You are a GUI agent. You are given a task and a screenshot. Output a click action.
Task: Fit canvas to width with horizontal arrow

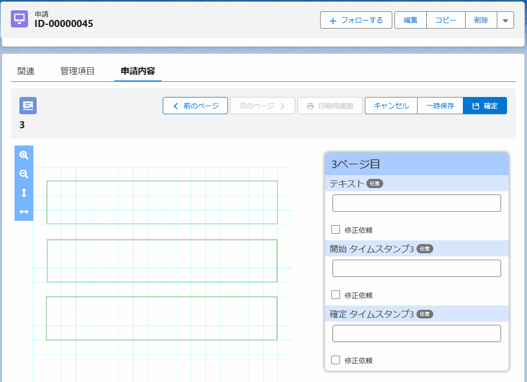[x=24, y=212]
